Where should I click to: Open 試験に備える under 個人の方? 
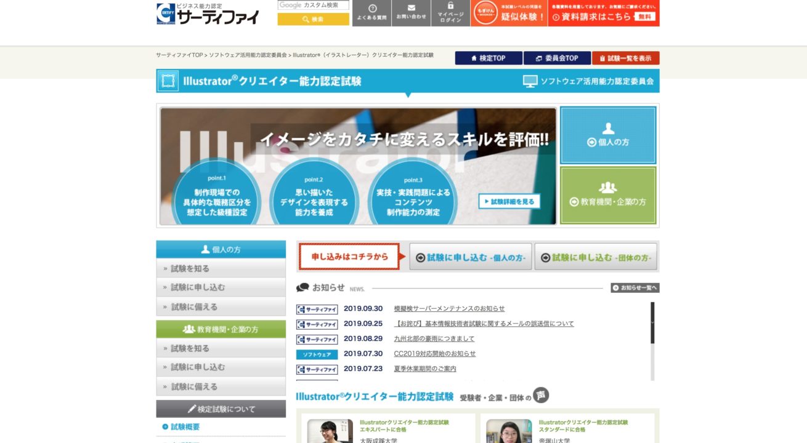coord(221,306)
